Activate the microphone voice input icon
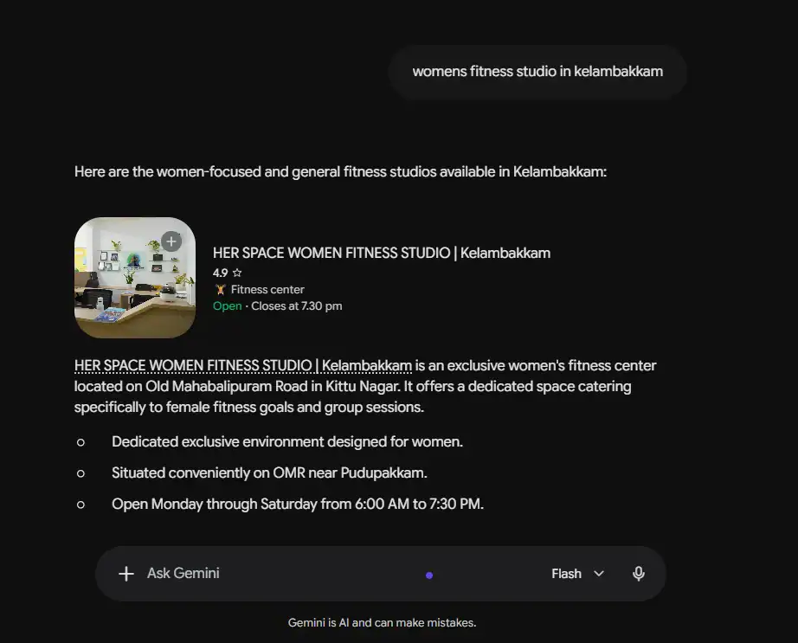Image resolution: width=798 pixels, height=643 pixels. [x=638, y=574]
